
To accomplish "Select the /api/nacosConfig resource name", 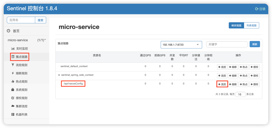I will [73, 84].
